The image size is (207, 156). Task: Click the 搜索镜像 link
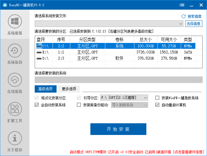click(x=194, y=16)
